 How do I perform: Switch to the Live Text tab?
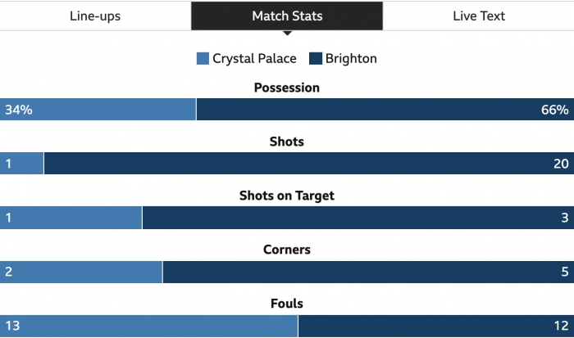pyautogui.click(x=478, y=16)
